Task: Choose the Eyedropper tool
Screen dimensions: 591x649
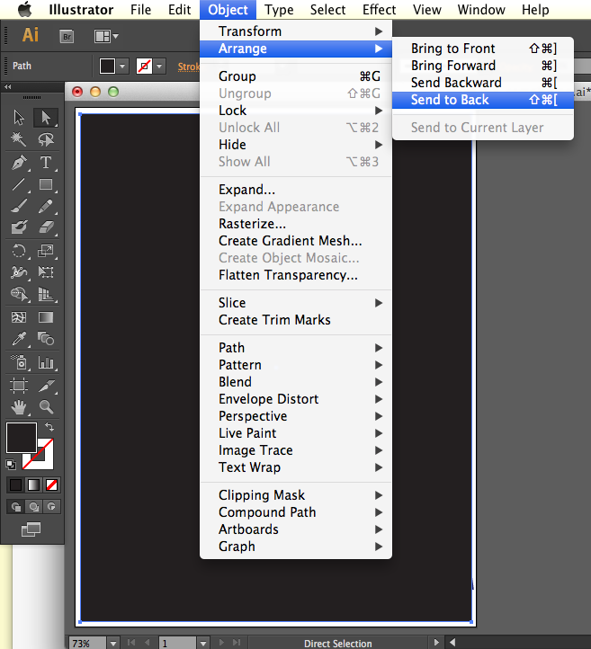Action: (19, 339)
